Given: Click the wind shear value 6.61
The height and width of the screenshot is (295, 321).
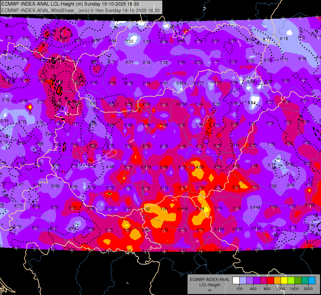Looking at the screenshot, I should [x=26, y=38].
